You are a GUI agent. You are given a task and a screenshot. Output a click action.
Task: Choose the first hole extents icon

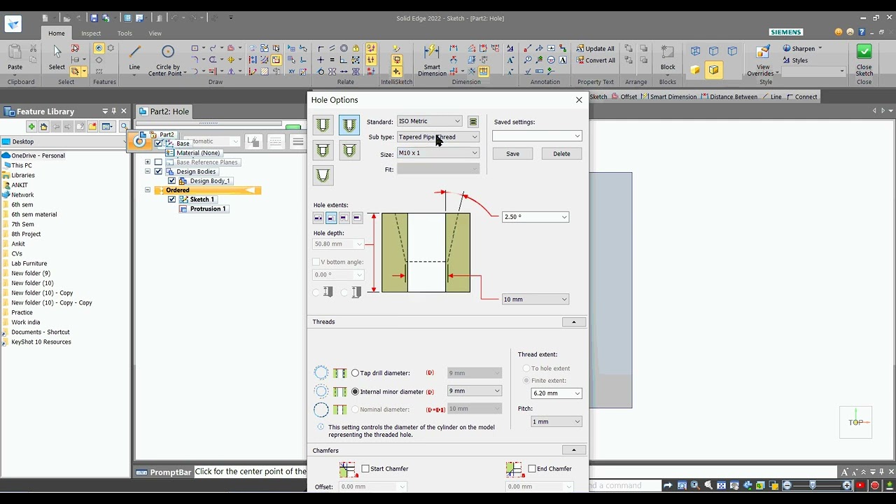[x=318, y=218]
